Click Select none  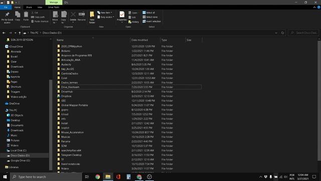pos(150,17)
